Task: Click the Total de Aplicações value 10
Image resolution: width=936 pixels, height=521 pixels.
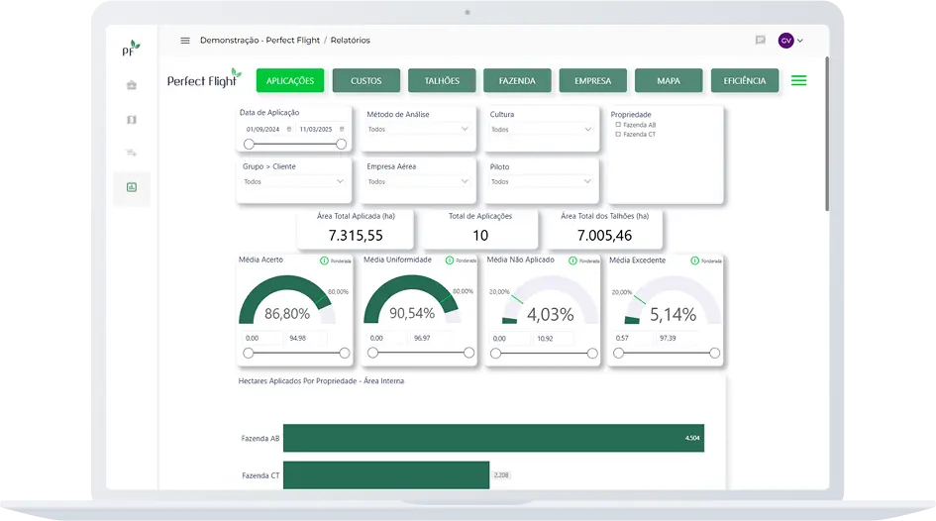Action: [x=480, y=236]
